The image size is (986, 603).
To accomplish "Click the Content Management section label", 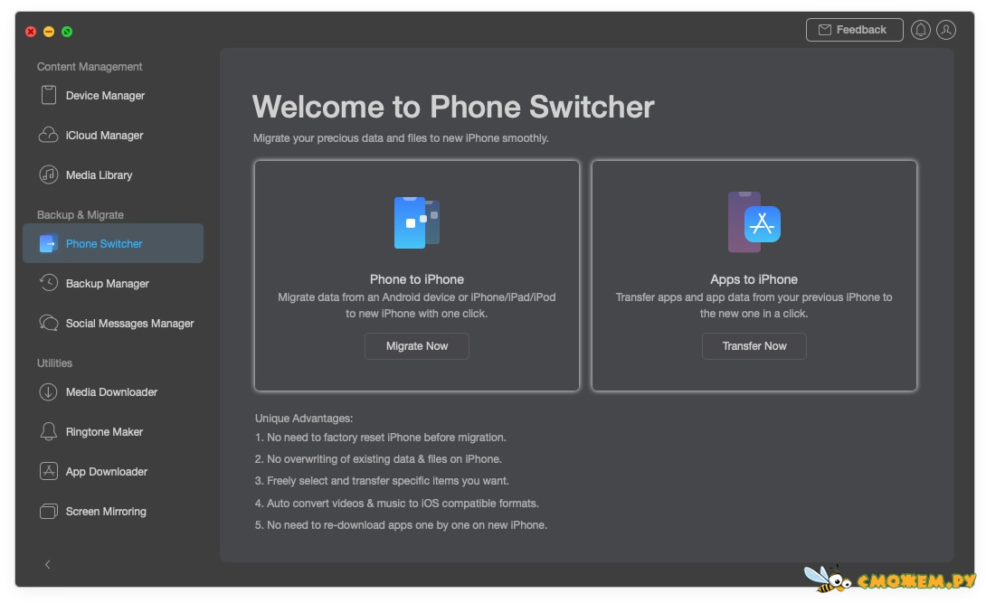I will (90, 67).
